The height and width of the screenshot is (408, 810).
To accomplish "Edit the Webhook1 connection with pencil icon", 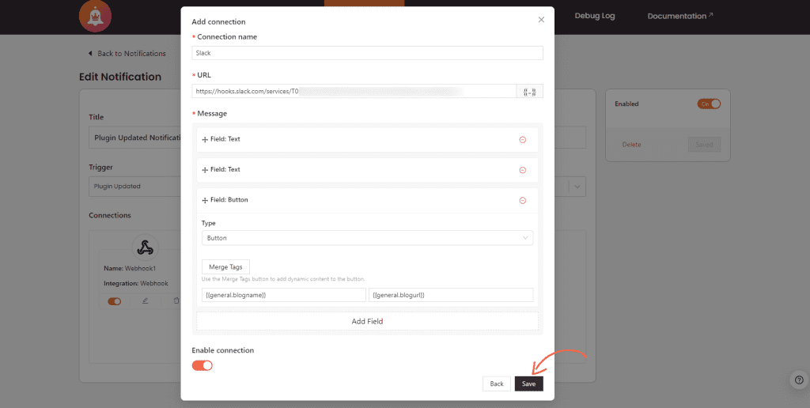I will pos(146,300).
